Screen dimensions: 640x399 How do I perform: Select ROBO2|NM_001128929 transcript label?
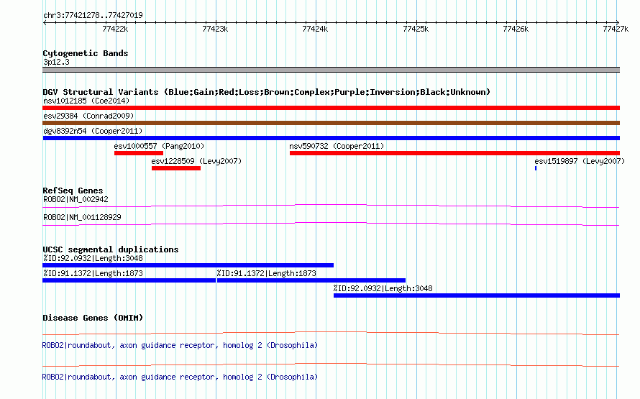click(x=82, y=217)
